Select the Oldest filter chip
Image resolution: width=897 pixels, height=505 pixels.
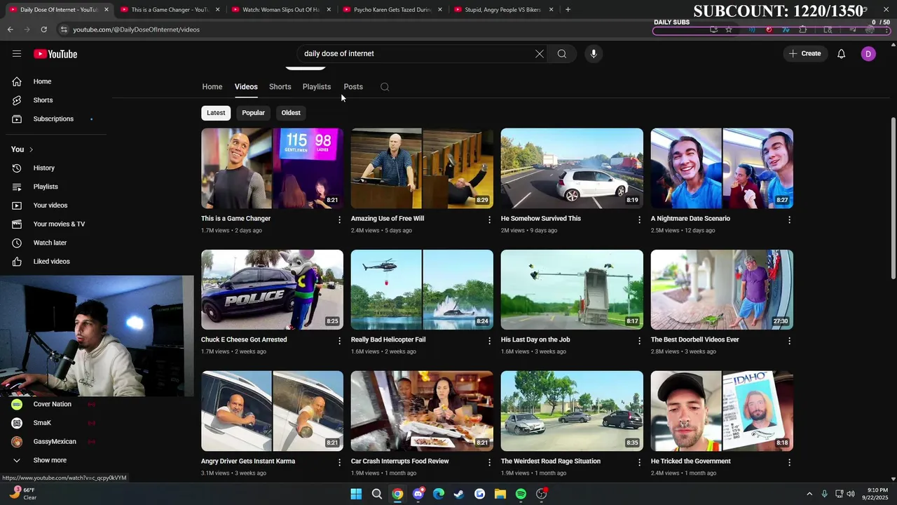[x=291, y=113]
